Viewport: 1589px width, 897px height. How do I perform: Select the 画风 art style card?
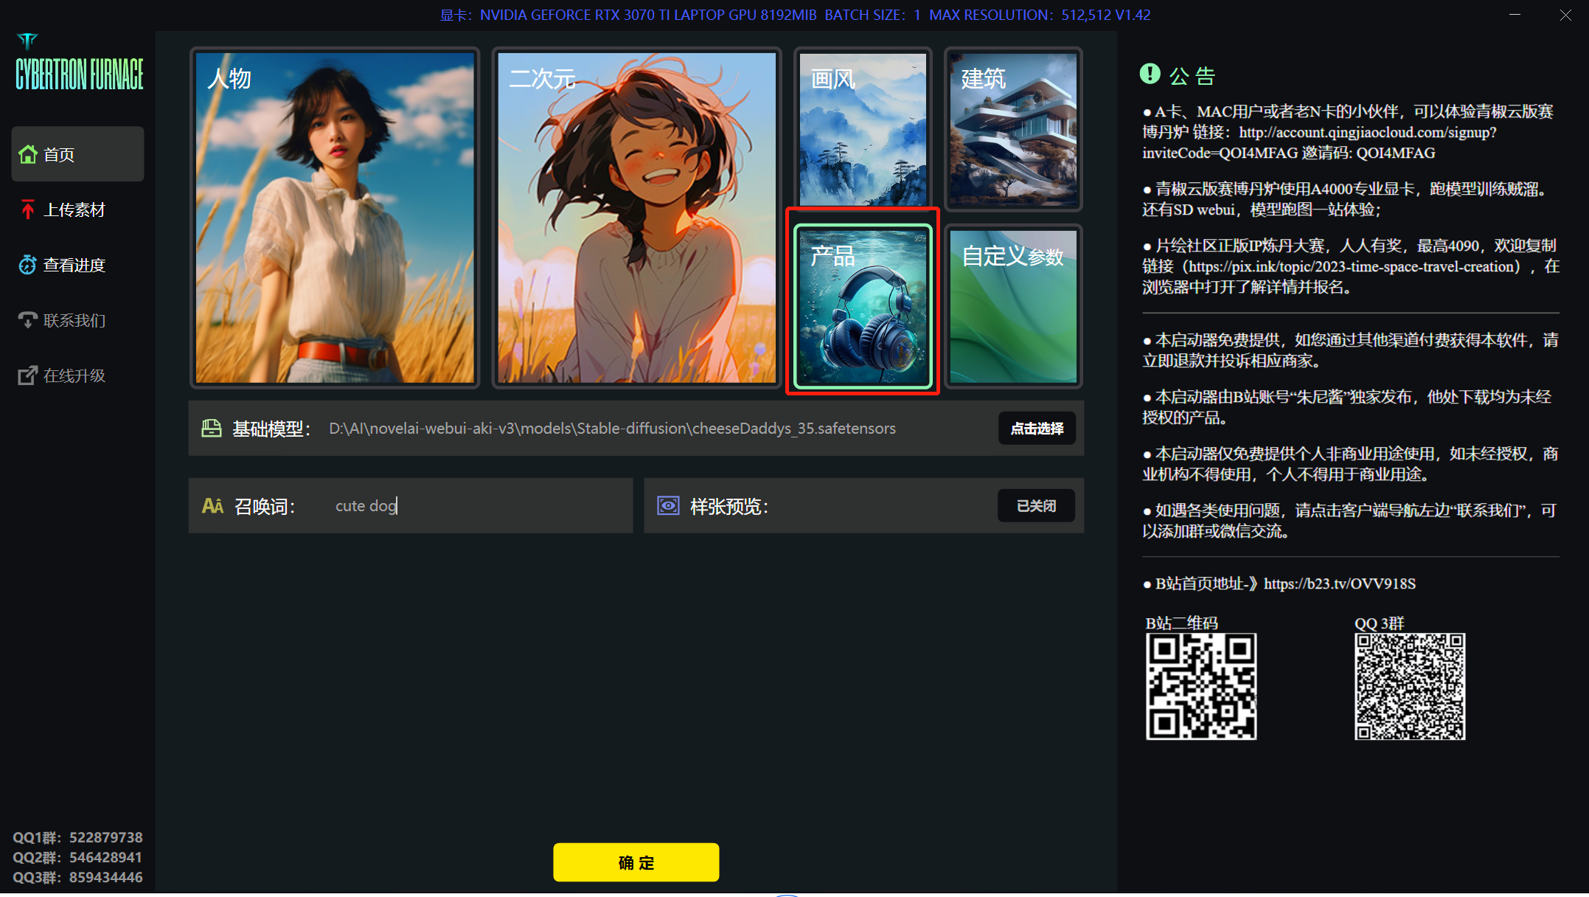(863, 129)
